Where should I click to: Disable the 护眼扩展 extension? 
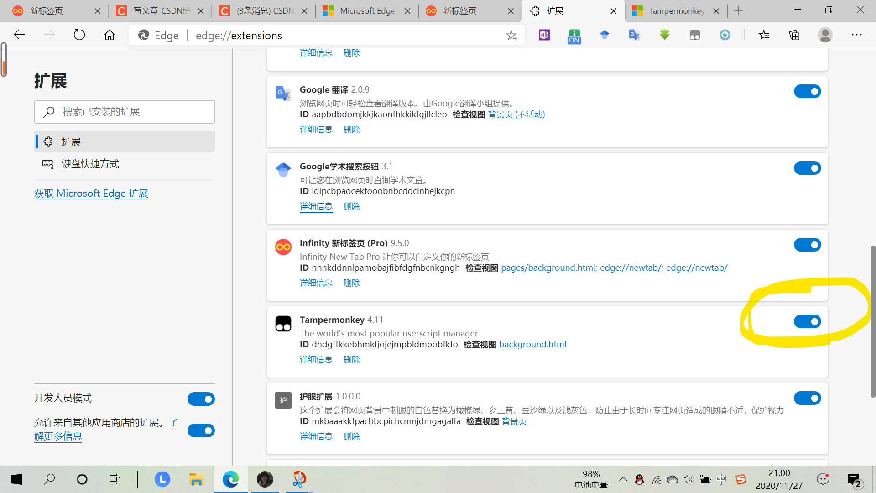click(807, 398)
